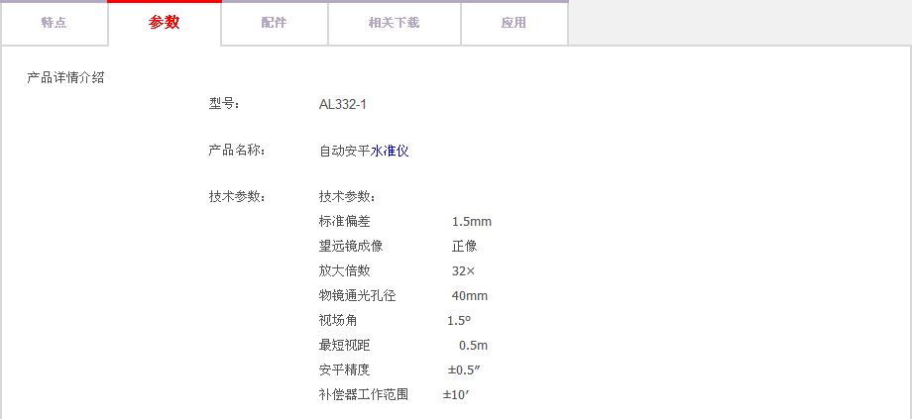
Task: Click the 补偿器工作范围 row label
Action: [363, 394]
